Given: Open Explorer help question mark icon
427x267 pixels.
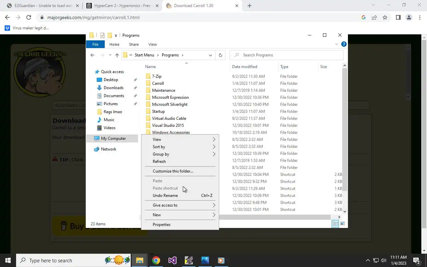Looking at the screenshot, I should (344, 44).
